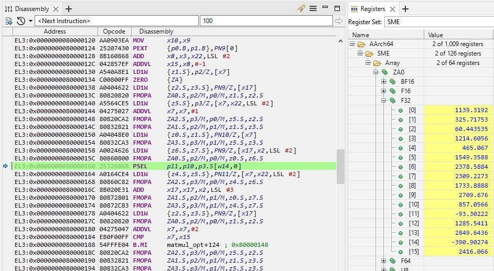Click the address history clock icon
Image resolution: width=494 pixels, height=271 pixels.
(21, 21)
